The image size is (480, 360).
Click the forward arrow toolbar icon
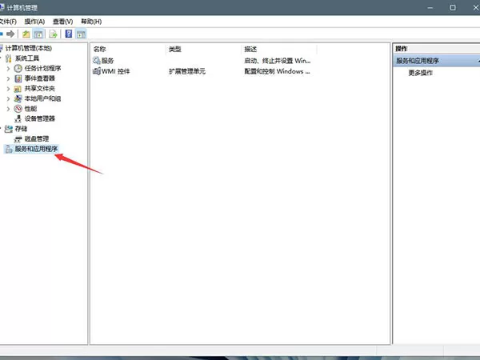click(10, 34)
